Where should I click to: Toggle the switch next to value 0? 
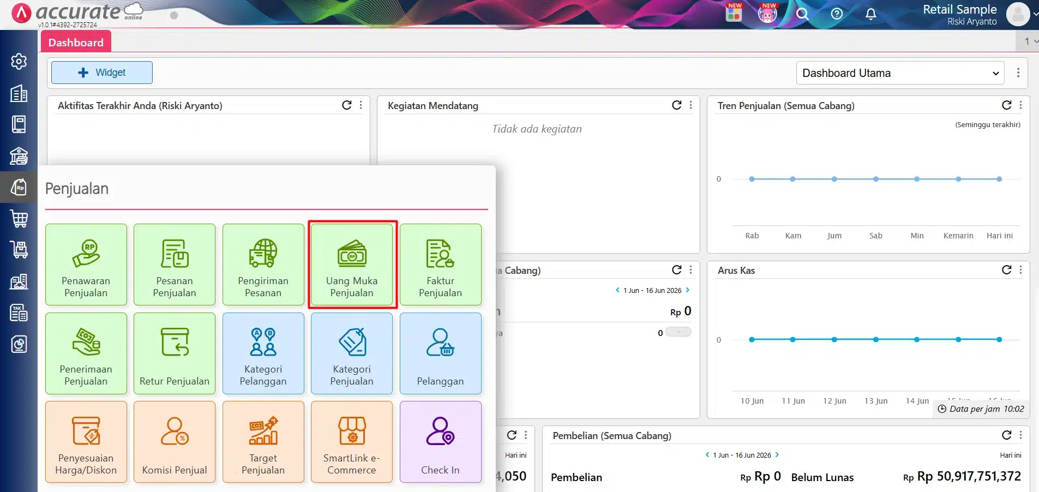(x=678, y=332)
